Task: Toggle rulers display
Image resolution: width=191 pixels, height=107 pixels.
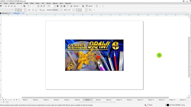Action: coord(61,6)
